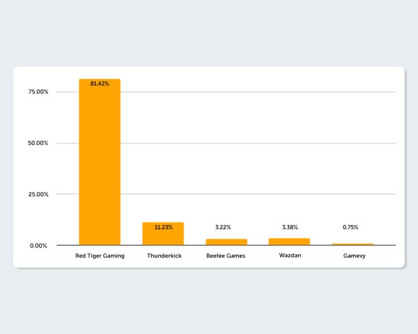Image resolution: width=418 pixels, height=334 pixels.
Task: Click the Gamevy bar
Action: point(352,244)
